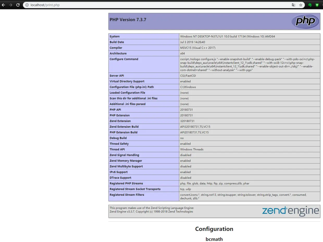Click the Zend Engine logo
The height and width of the screenshot is (242, 323).
click(290, 211)
